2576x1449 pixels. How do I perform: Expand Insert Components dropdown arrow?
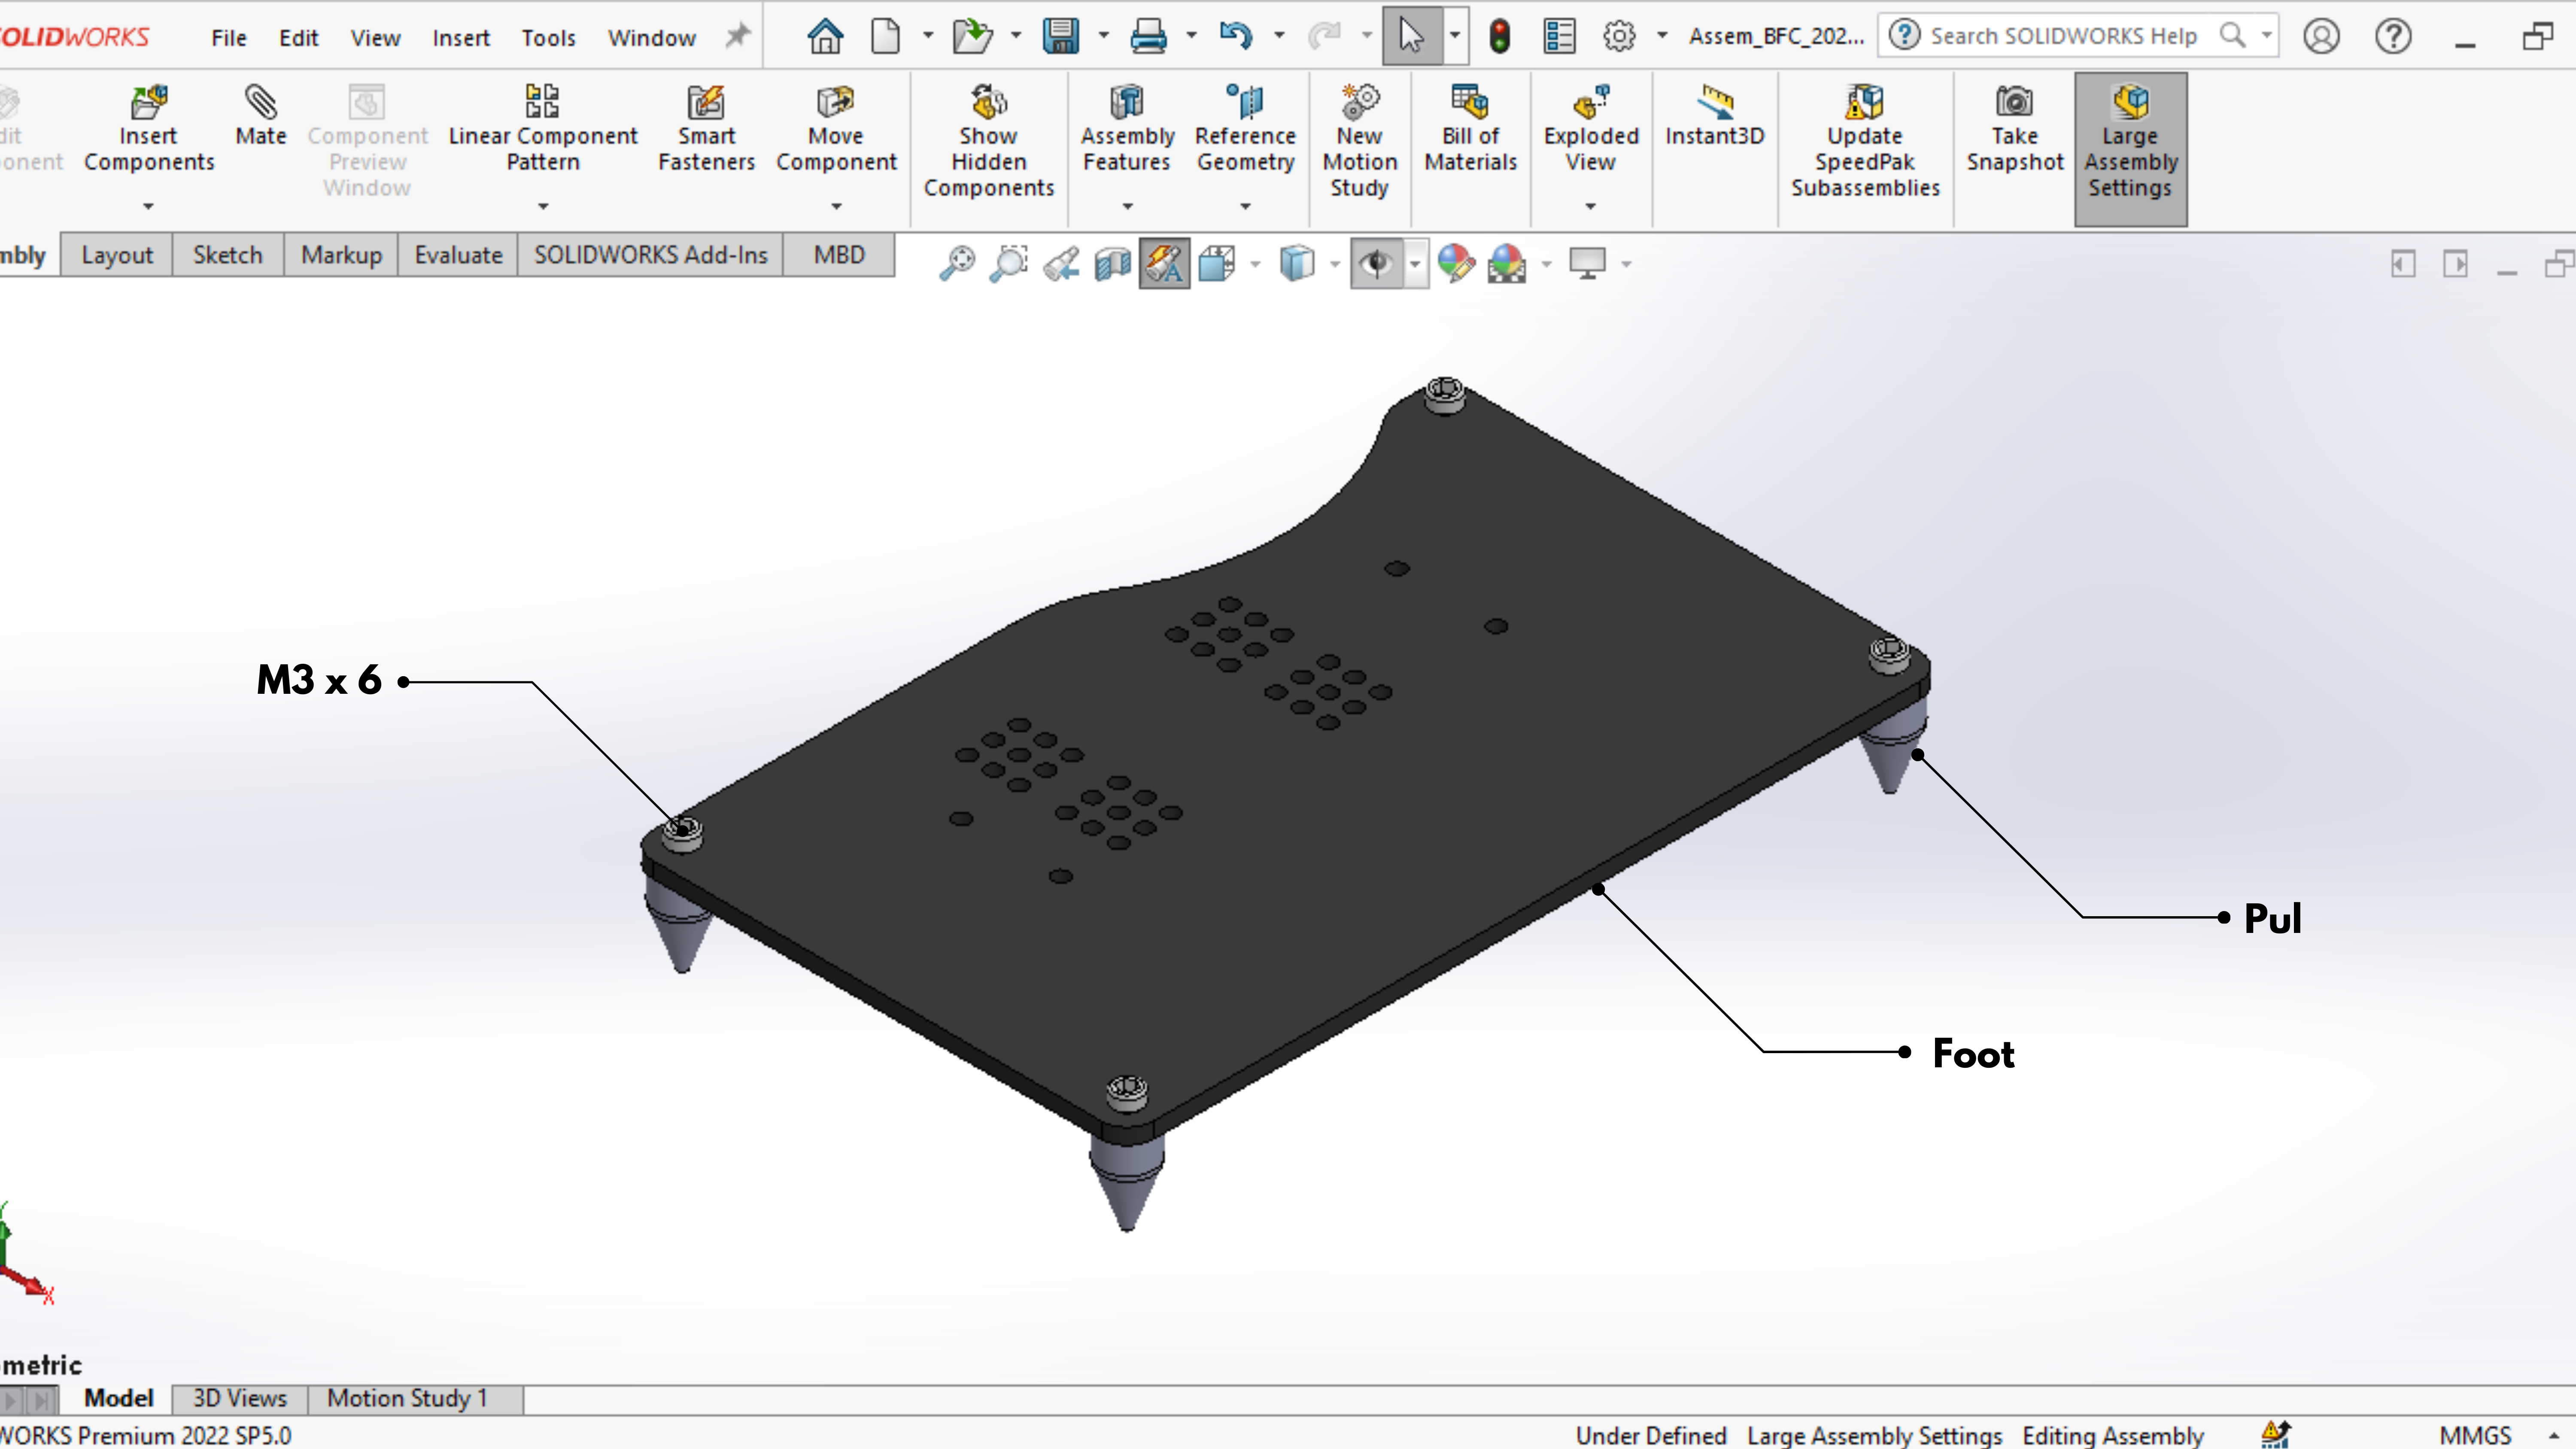click(x=148, y=206)
